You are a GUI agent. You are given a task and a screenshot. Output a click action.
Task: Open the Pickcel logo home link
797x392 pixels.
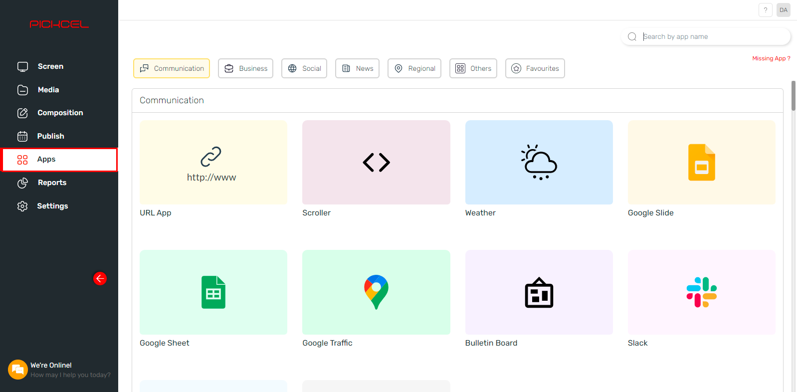click(x=59, y=24)
